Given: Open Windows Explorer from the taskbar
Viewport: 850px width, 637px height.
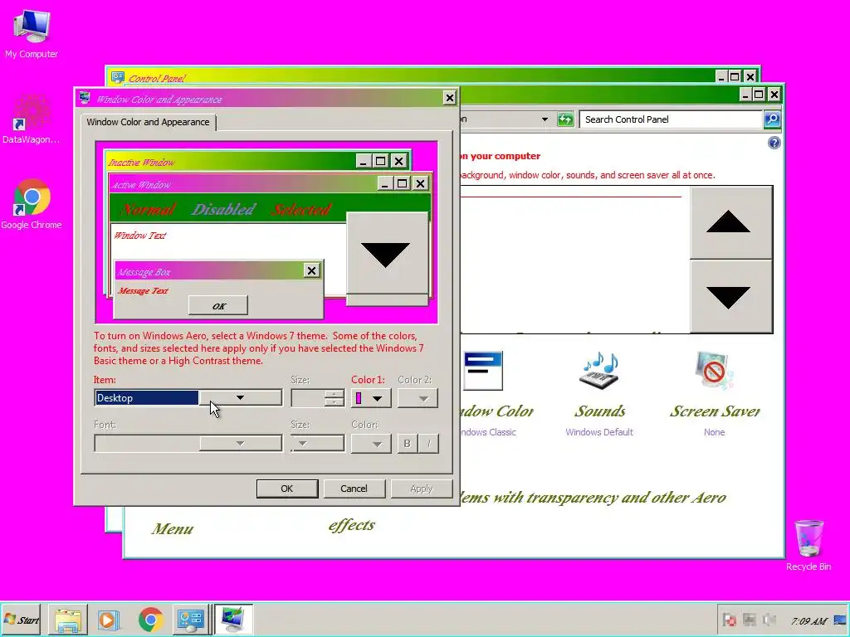Looking at the screenshot, I should coord(68,620).
